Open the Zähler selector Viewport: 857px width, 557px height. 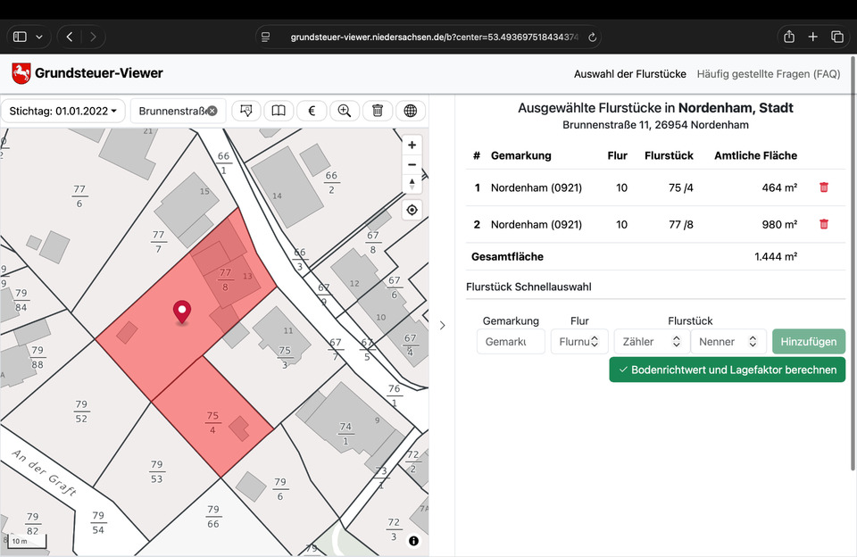[652, 341]
